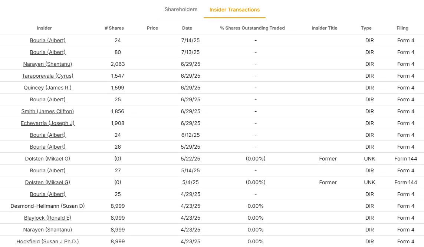Screen dimensions: 424x247
Task: Click Hockfield (Susan J Ph.D.) link
Action: click(x=47, y=241)
